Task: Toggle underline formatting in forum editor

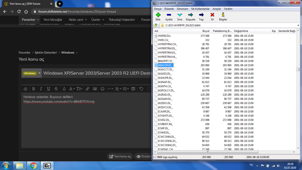Action: [x=48, y=89]
